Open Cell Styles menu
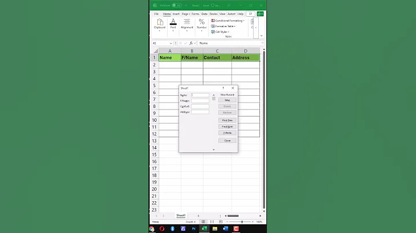This screenshot has height=233, width=416. pyautogui.click(x=220, y=32)
